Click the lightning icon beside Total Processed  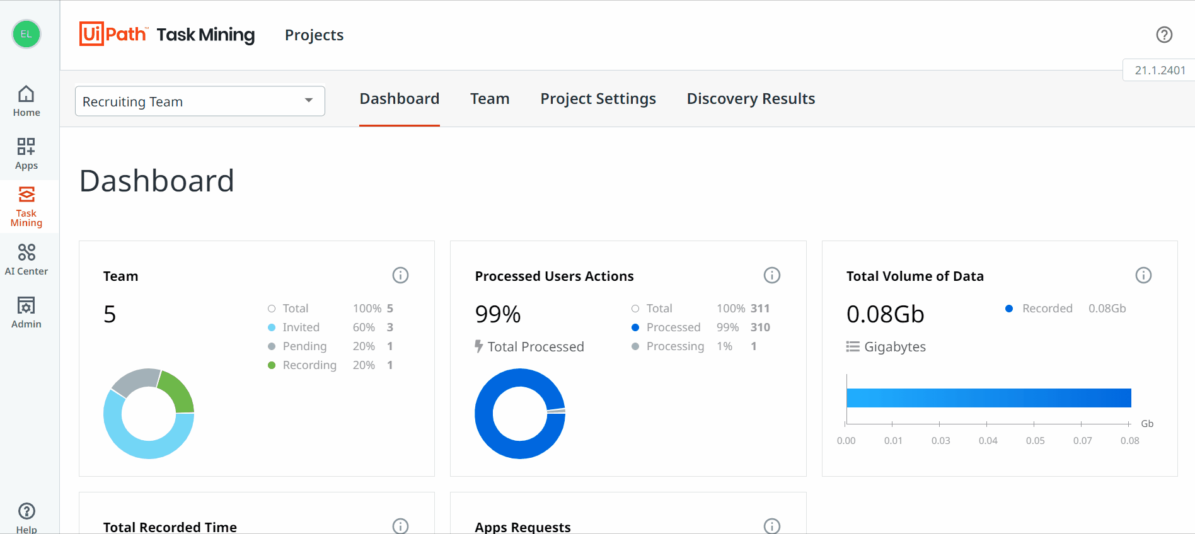point(479,346)
